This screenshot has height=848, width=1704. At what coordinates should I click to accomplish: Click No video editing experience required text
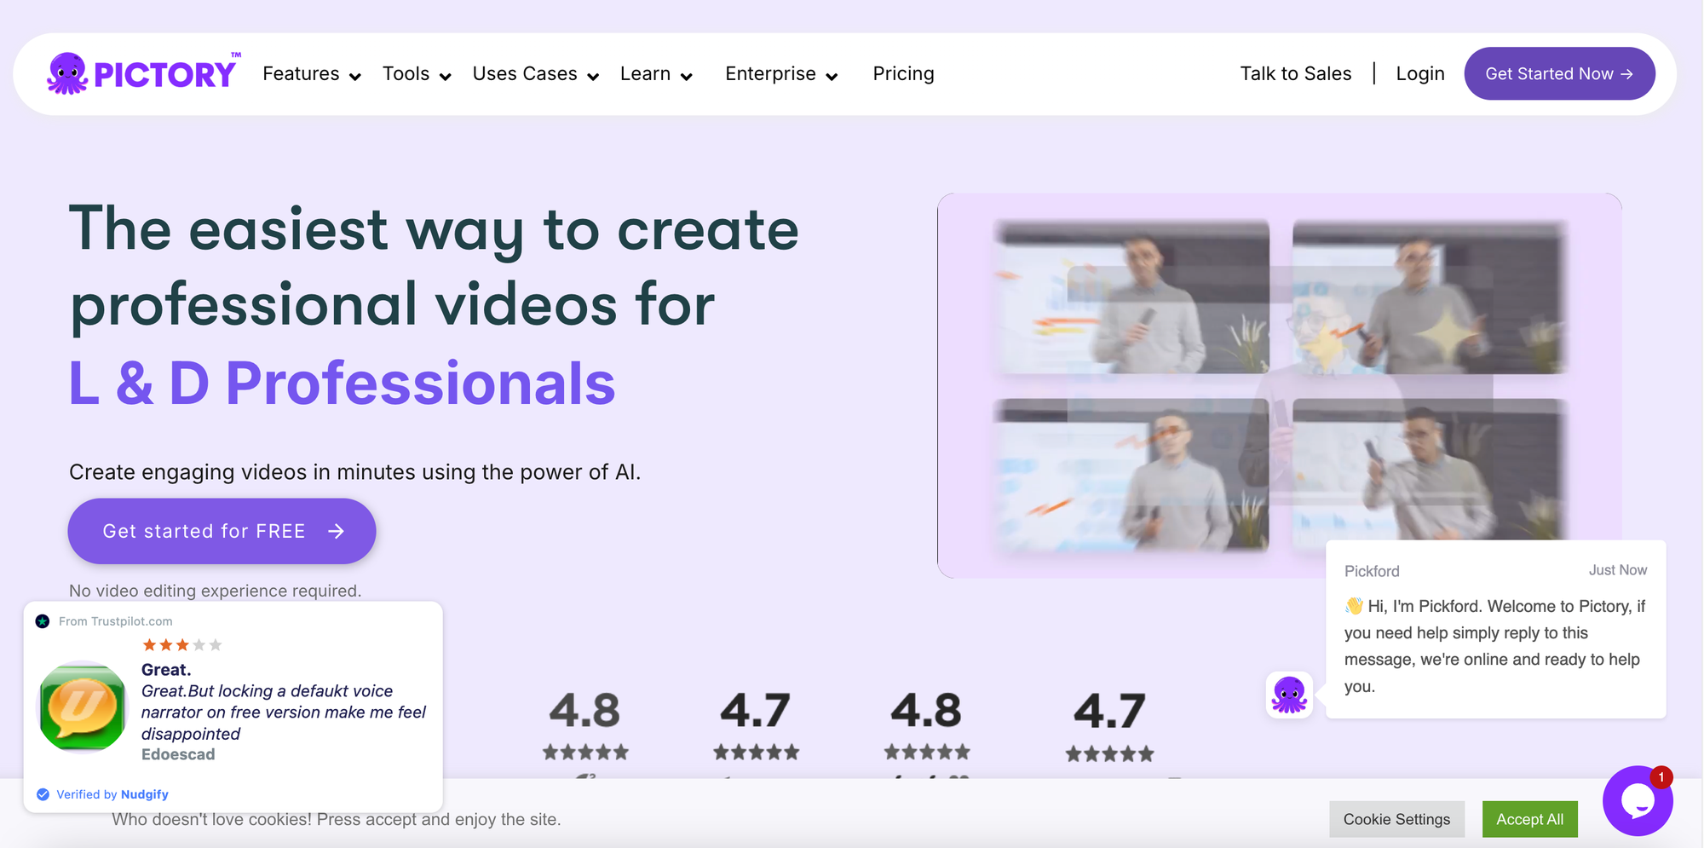pos(215,591)
